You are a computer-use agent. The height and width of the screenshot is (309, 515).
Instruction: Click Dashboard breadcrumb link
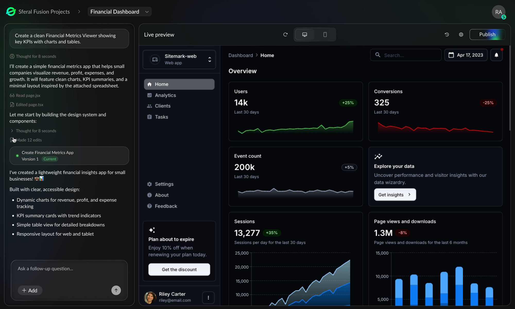[x=241, y=55]
